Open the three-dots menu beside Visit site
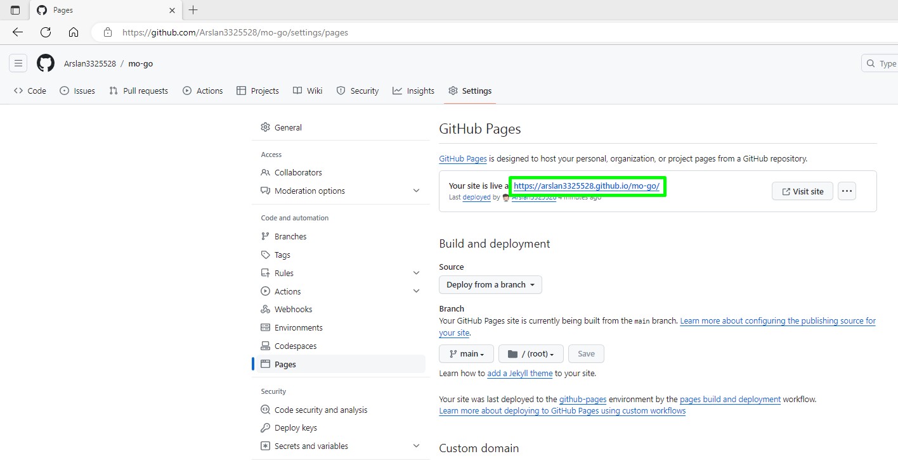 click(x=847, y=191)
